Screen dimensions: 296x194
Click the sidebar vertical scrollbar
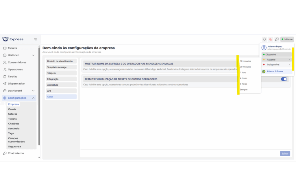coord(39,95)
